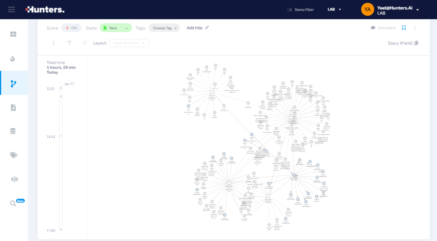Open the Choose Tag dropdown
Image resolution: width=437 pixels, height=241 pixels.
pos(164,28)
